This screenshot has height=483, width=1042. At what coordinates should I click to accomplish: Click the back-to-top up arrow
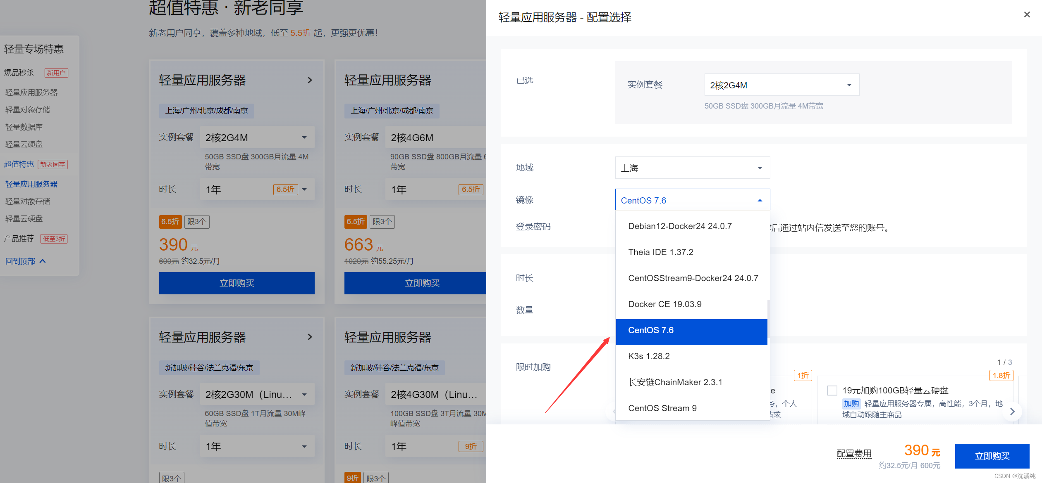pos(43,261)
